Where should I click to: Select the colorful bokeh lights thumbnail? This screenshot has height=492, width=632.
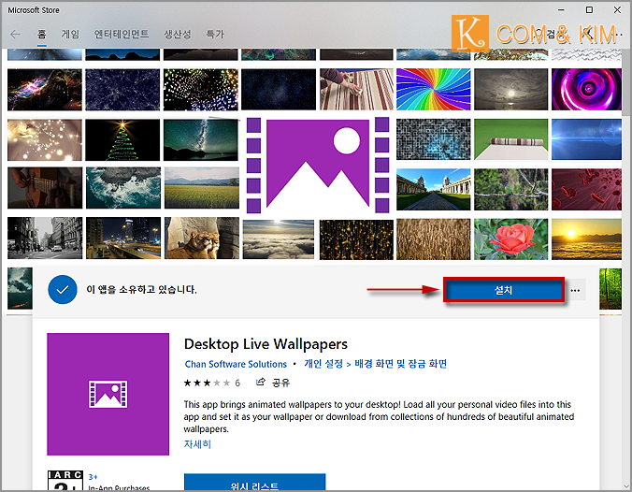click(x=201, y=90)
